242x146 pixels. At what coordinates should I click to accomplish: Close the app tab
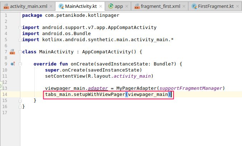pyautogui.click(x=127, y=6)
